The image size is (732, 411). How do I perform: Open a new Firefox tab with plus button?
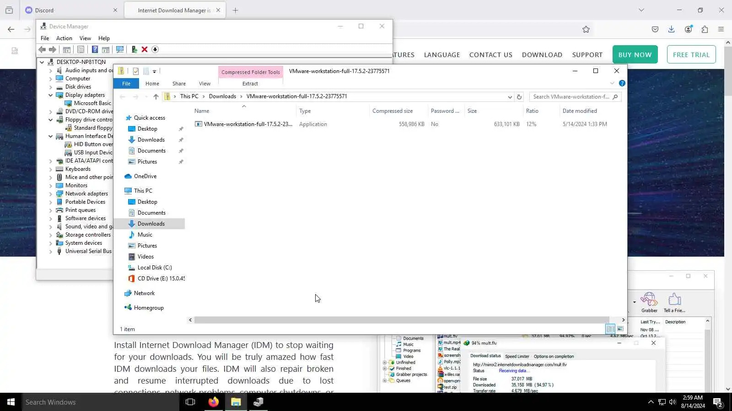tap(235, 10)
